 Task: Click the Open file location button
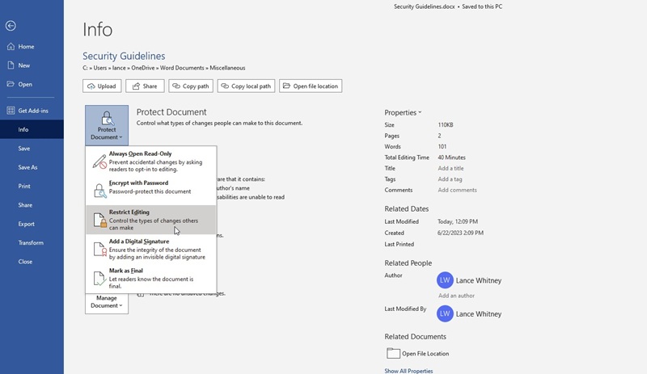click(311, 86)
